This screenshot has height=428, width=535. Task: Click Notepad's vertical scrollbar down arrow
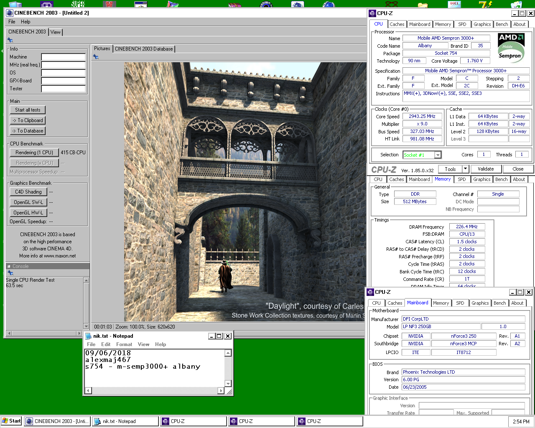[x=228, y=384]
